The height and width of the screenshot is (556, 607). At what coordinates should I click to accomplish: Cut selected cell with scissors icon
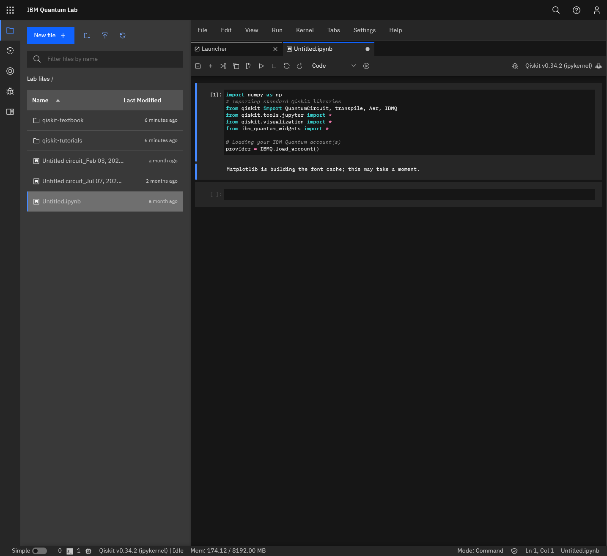click(x=223, y=66)
